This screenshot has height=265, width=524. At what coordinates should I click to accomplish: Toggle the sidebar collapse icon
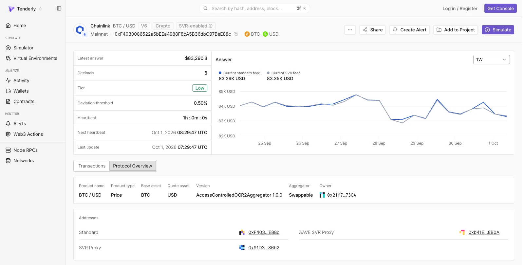(x=59, y=9)
